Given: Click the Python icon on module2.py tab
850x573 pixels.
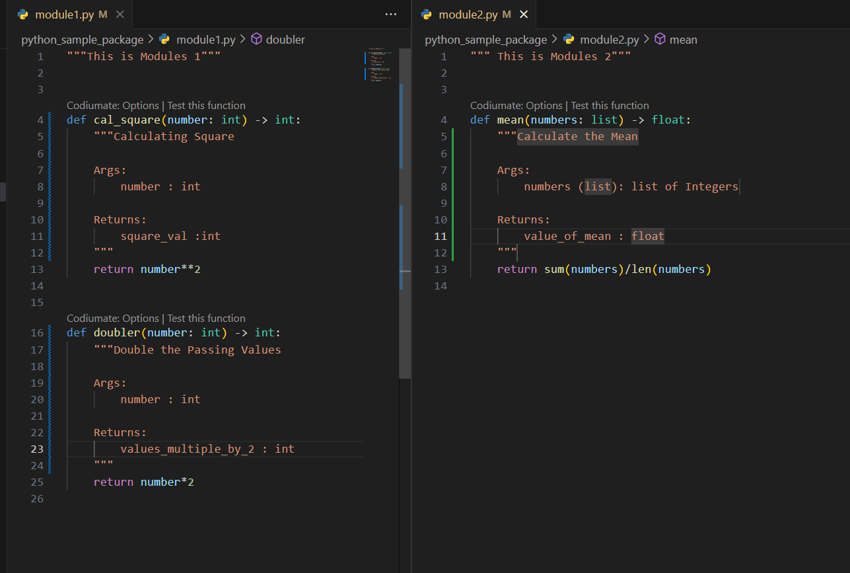Looking at the screenshot, I should pos(426,13).
